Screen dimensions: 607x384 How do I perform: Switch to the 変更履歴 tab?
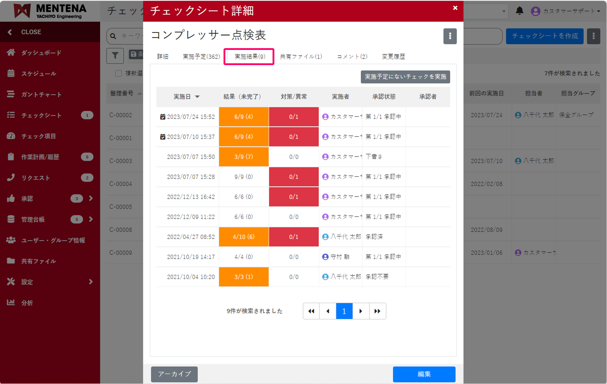(394, 56)
